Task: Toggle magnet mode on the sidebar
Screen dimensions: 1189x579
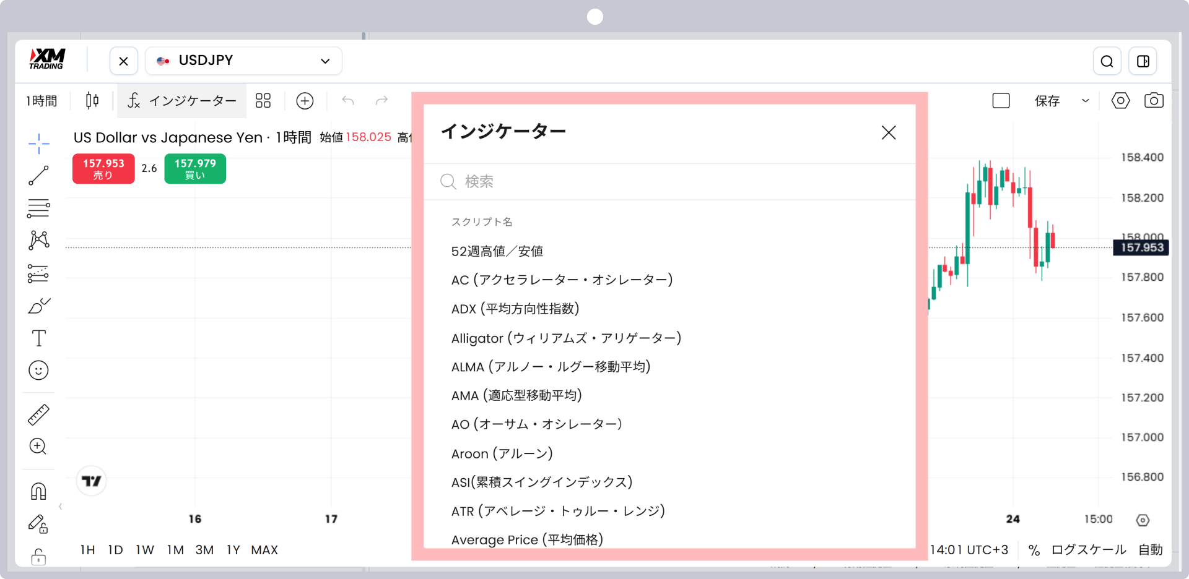Action: point(38,491)
